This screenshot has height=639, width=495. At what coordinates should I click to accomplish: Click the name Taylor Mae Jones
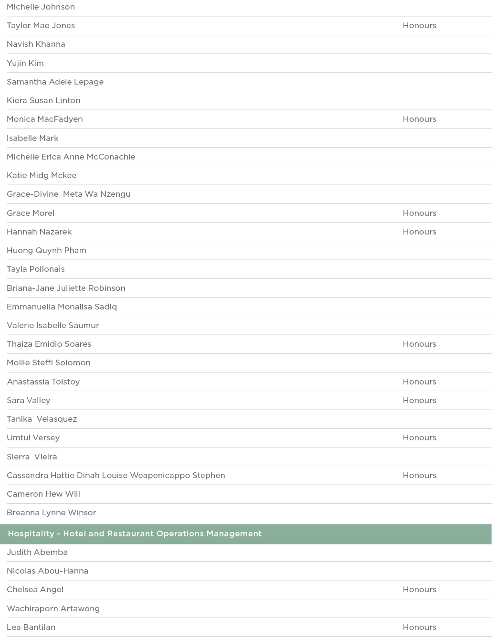tap(41, 26)
